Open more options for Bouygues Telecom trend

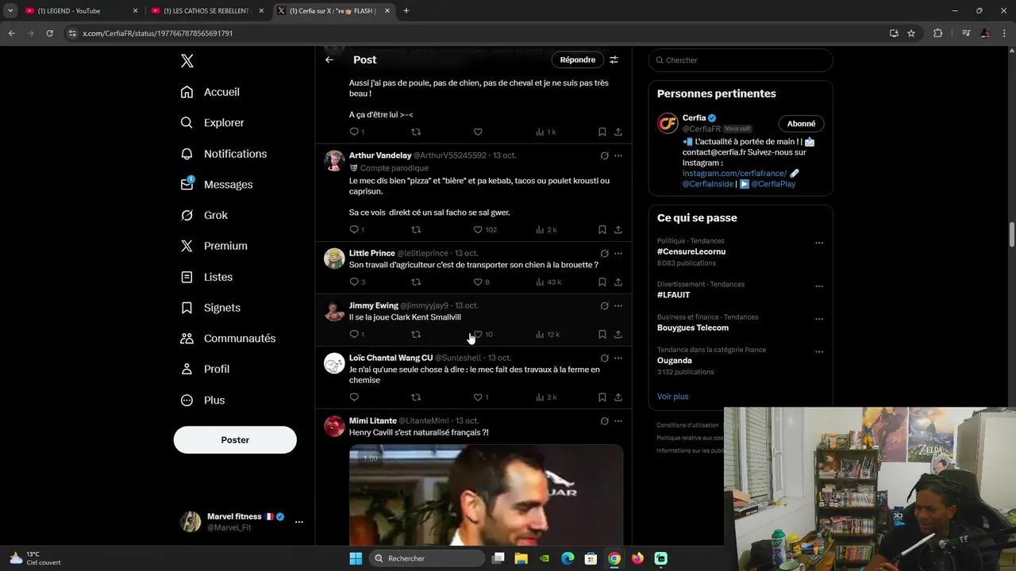[x=819, y=320]
